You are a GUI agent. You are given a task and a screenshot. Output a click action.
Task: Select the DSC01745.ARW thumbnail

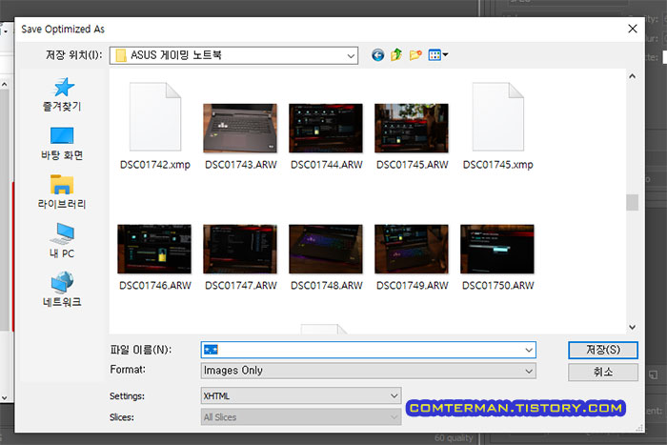[412, 128]
